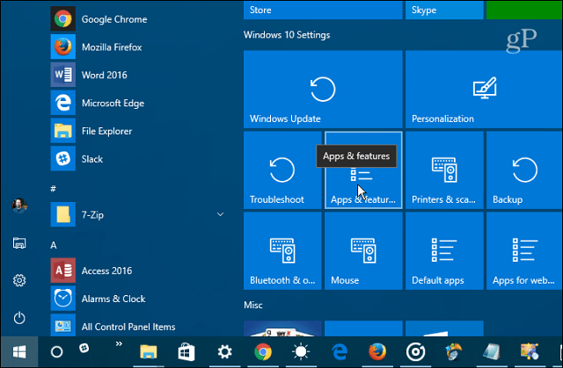Click the Windows Start button
Image resolution: width=563 pixels, height=368 pixels.
pos(19,352)
